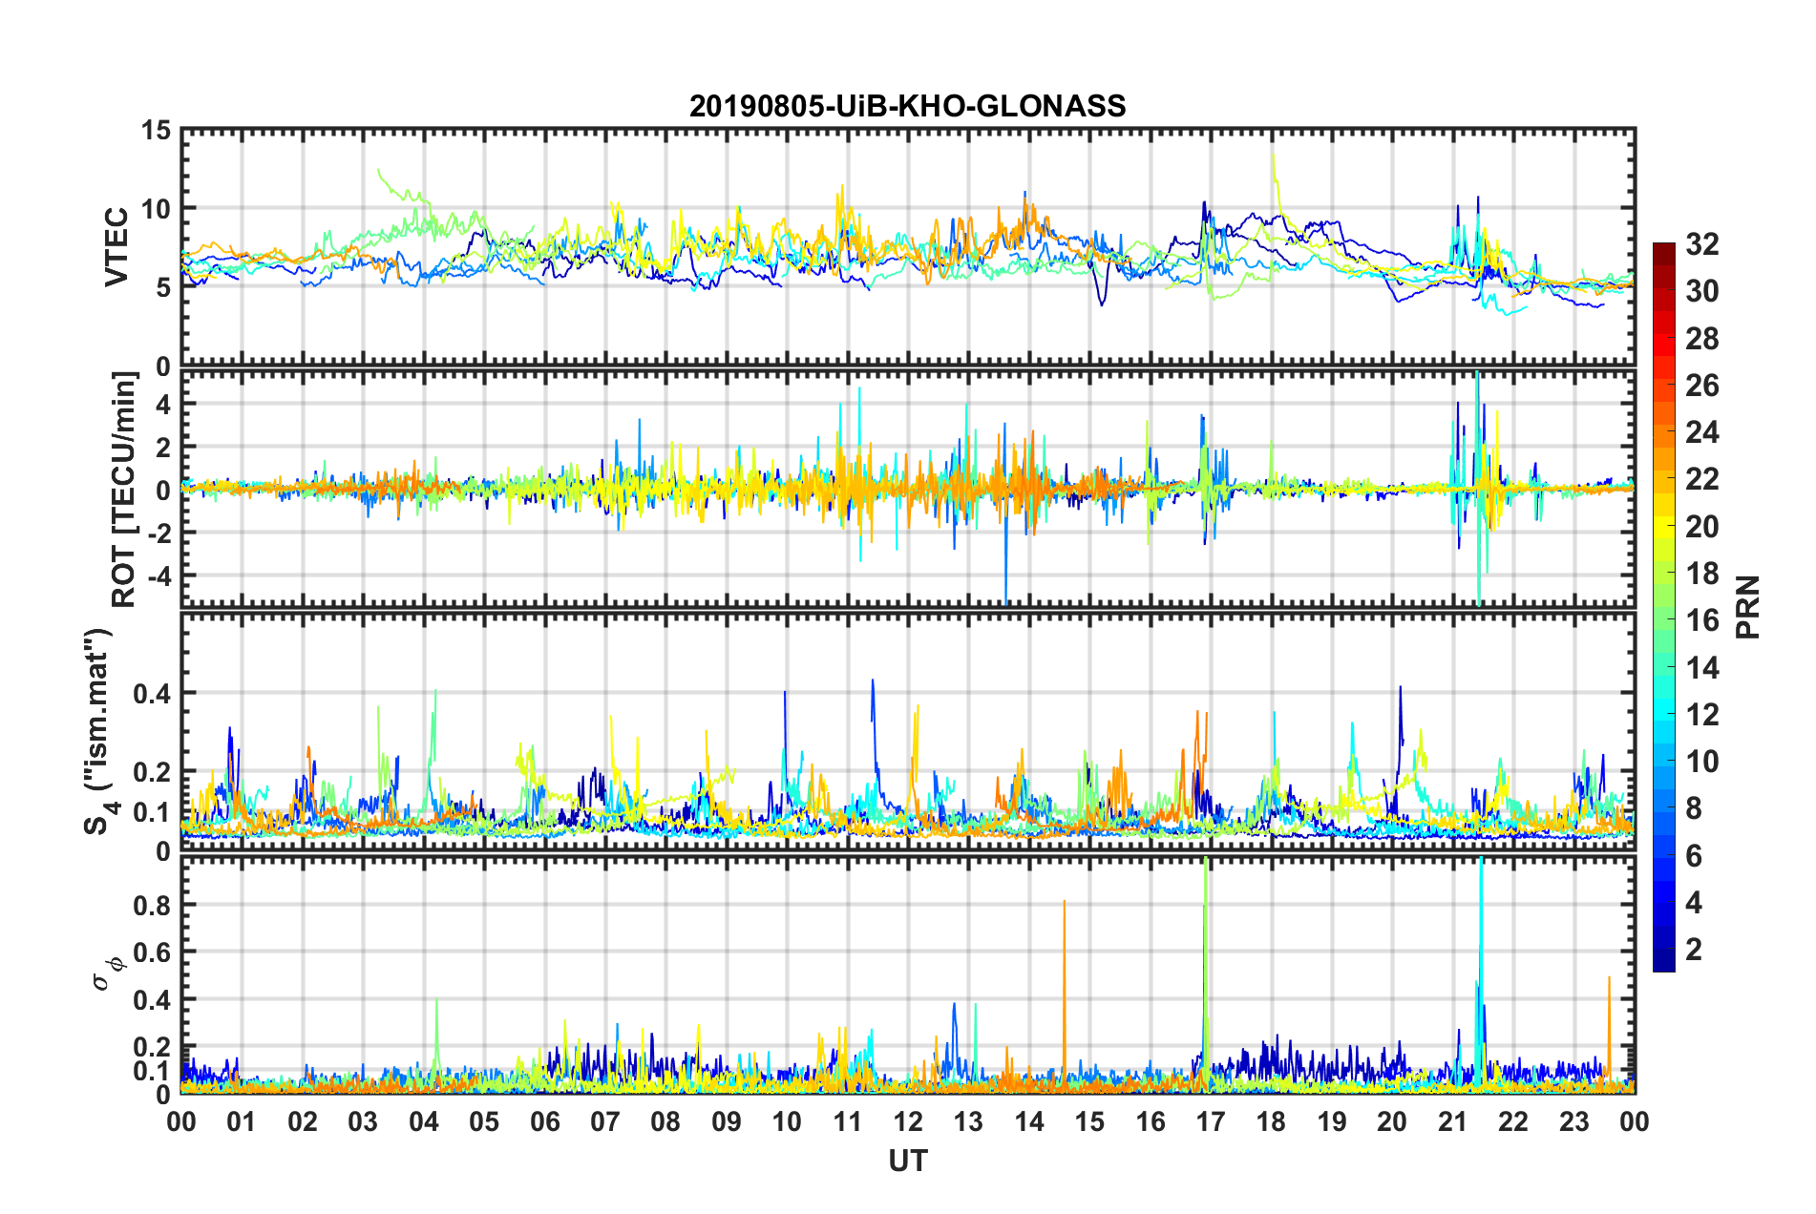This screenshot has height=1214, width=1816.
Task: Click colorbar tick label 20
Action: [x=1701, y=527]
